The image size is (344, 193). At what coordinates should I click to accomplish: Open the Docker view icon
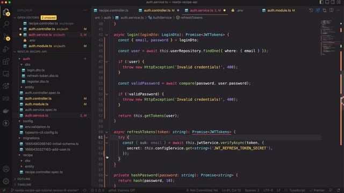6,111
